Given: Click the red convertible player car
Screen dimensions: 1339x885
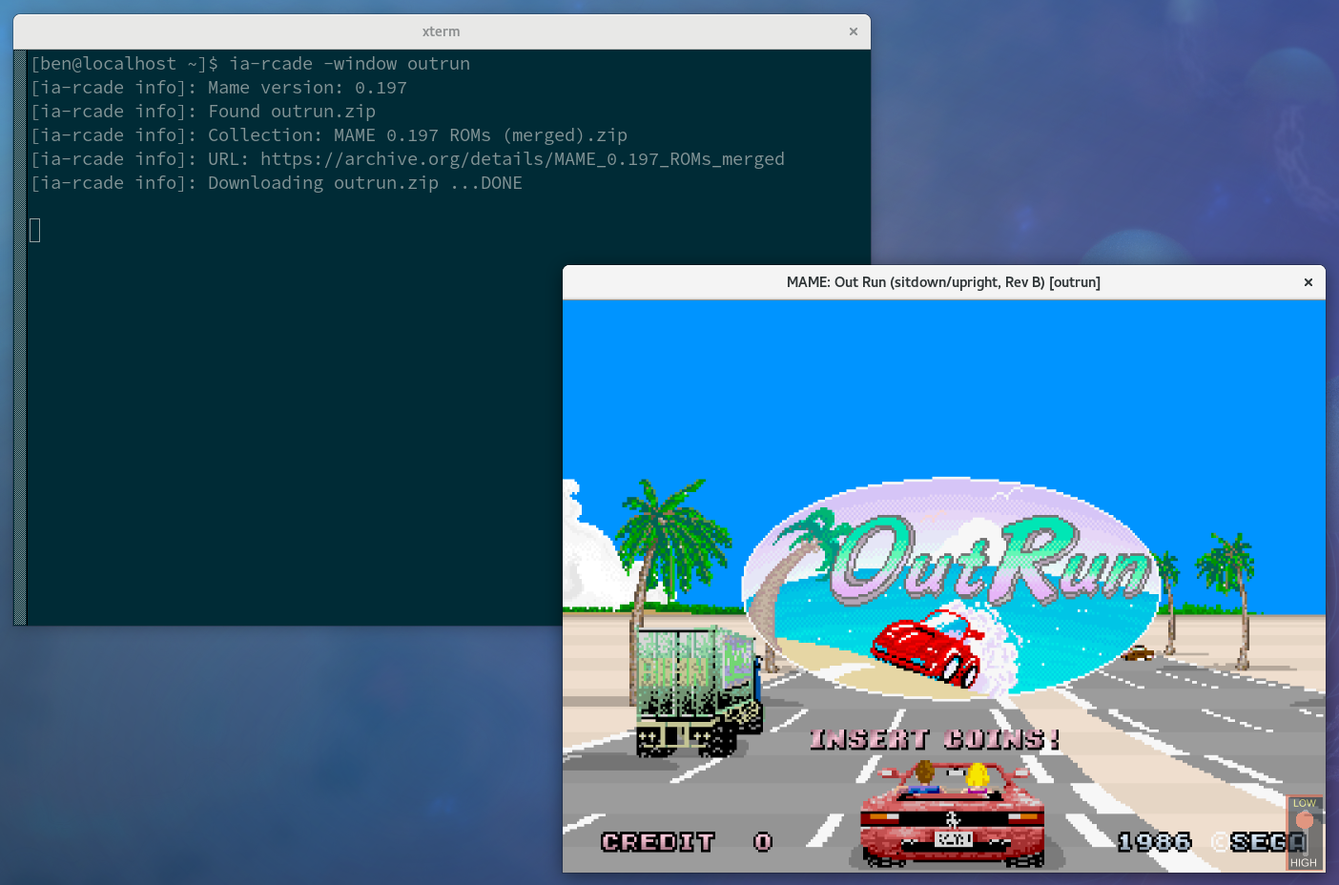Looking at the screenshot, I should pos(952,813).
